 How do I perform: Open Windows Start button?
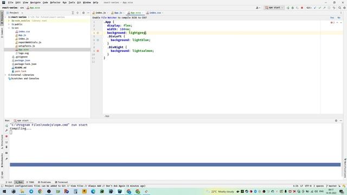[4, 191]
